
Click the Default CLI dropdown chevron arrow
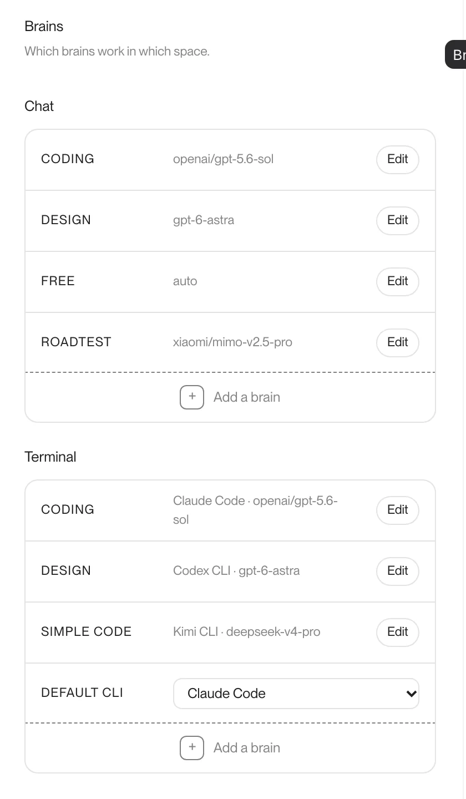(x=411, y=694)
